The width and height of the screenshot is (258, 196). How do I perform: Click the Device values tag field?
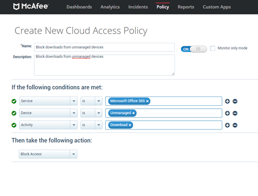tap(164, 113)
